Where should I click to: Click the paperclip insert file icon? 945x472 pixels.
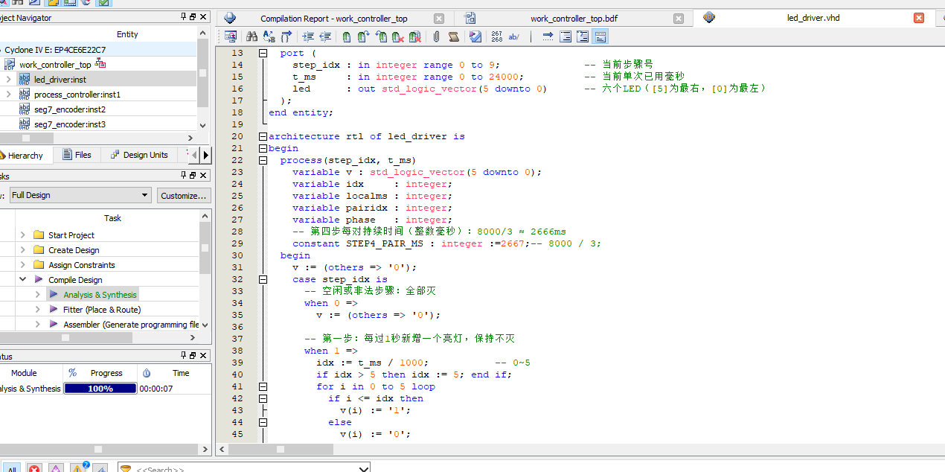point(436,36)
